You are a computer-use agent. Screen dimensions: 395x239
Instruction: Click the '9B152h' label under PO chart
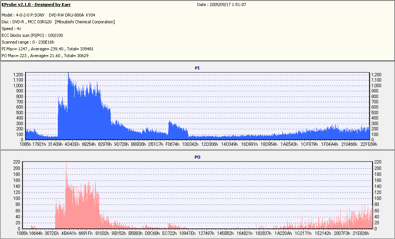click(119, 233)
